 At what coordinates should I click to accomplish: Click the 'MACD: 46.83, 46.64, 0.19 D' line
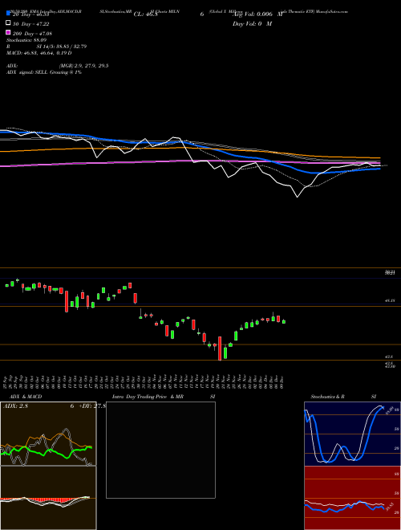[x=38, y=53]
